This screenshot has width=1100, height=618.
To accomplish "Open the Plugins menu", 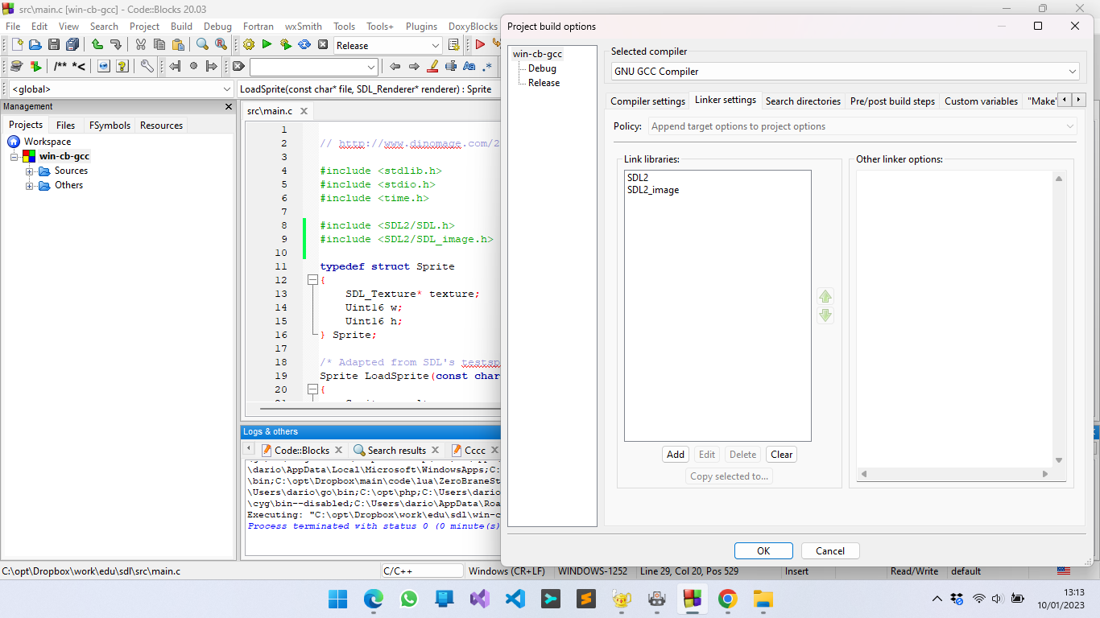I will click(421, 26).
